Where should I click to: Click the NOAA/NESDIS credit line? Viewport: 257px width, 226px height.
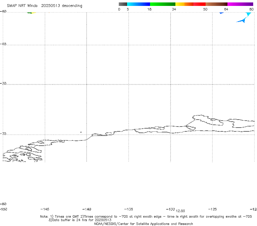click(x=143, y=224)
